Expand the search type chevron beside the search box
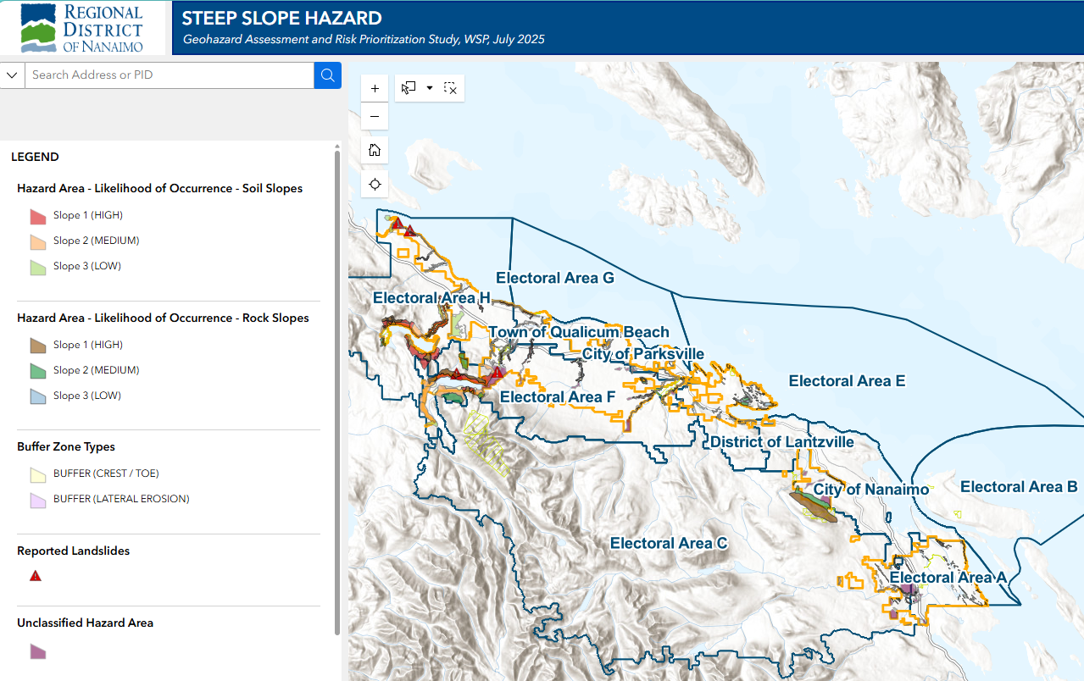Screen dimensions: 1084x681 click(x=12, y=75)
